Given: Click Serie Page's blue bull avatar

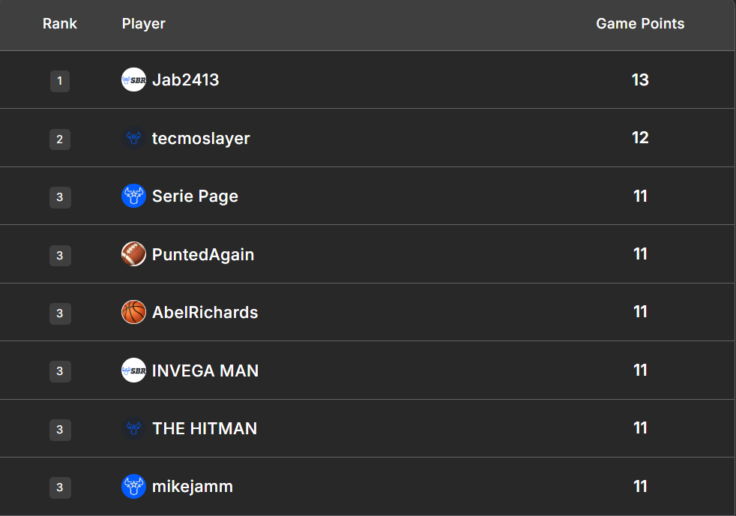Looking at the screenshot, I should (133, 196).
